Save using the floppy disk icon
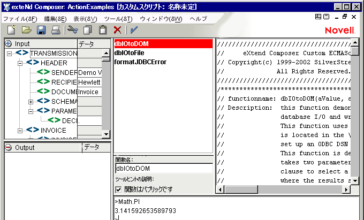Viewport: 364px width, 220px height. click(x=41, y=30)
